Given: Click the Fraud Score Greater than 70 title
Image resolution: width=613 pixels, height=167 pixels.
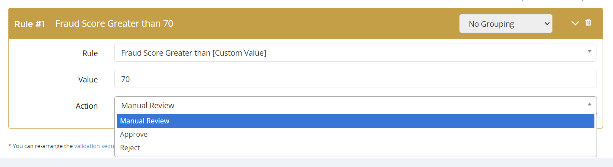Looking at the screenshot, I should (x=114, y=24).
